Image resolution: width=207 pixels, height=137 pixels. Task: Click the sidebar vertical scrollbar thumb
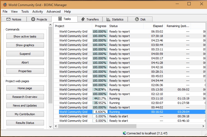[50, 65]
